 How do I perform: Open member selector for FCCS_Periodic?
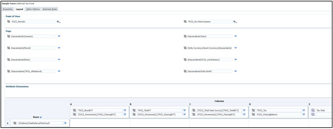[x=8, y=21]
